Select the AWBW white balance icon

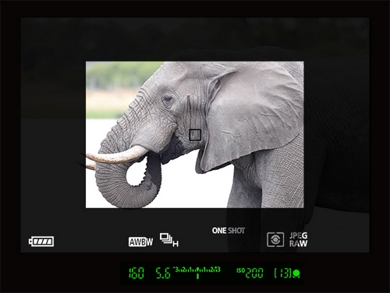tap(140, 242)
